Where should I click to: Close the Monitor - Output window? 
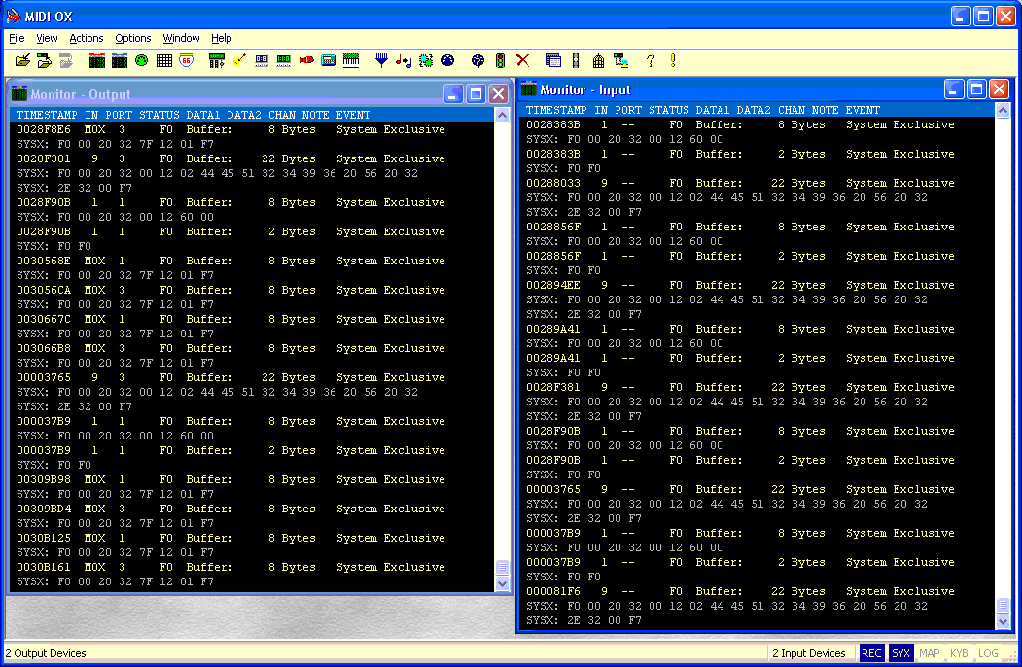(499, 94)
